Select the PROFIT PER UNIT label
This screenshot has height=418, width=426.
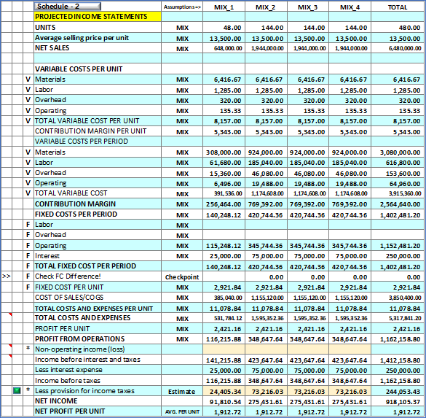(62, 329)
